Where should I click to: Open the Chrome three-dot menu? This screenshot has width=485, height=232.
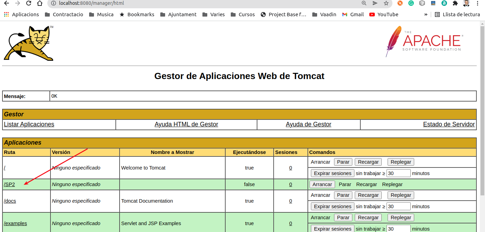pos(478,3)
